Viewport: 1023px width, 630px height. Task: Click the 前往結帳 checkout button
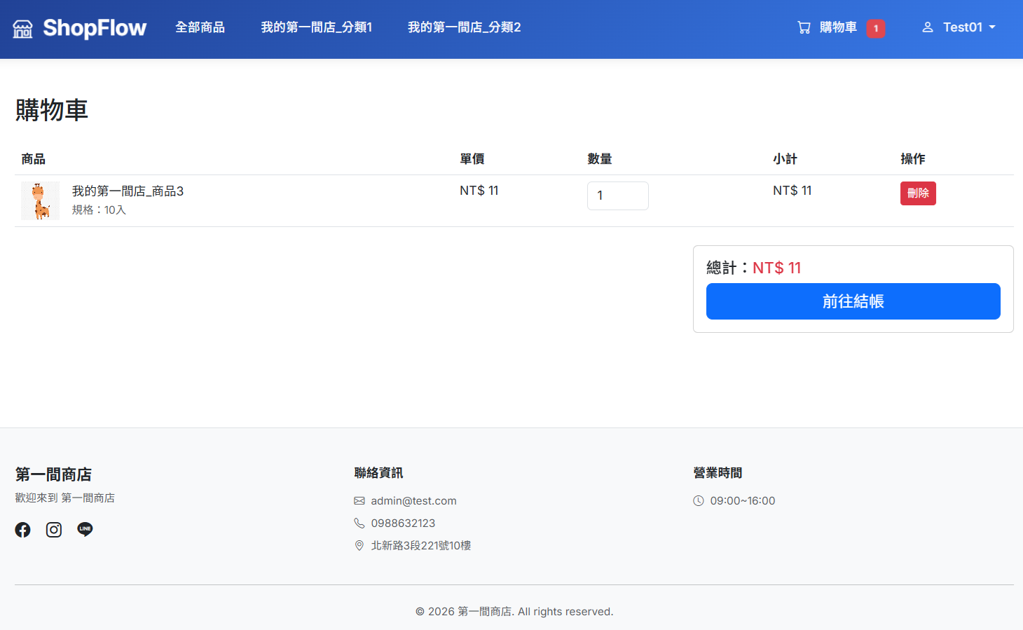click(x=853, y=301)
